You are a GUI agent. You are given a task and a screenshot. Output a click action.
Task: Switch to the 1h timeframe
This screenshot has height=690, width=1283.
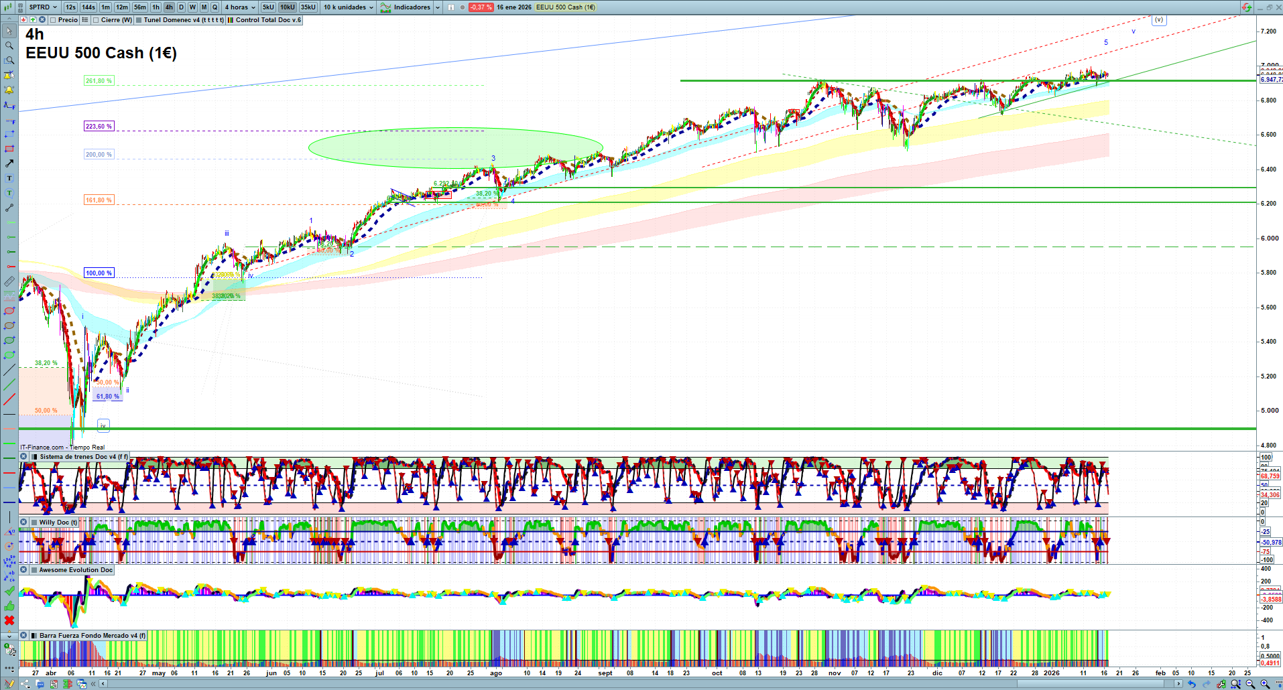click(x=156, y=7)
